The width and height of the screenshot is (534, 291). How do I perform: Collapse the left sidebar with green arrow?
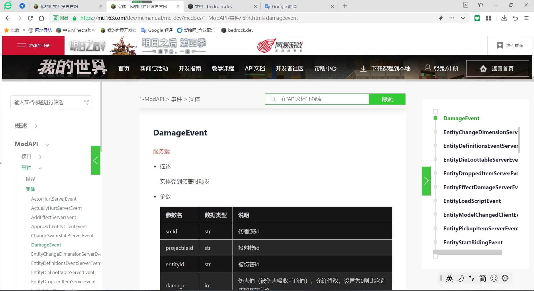click(x=96, y=160)
